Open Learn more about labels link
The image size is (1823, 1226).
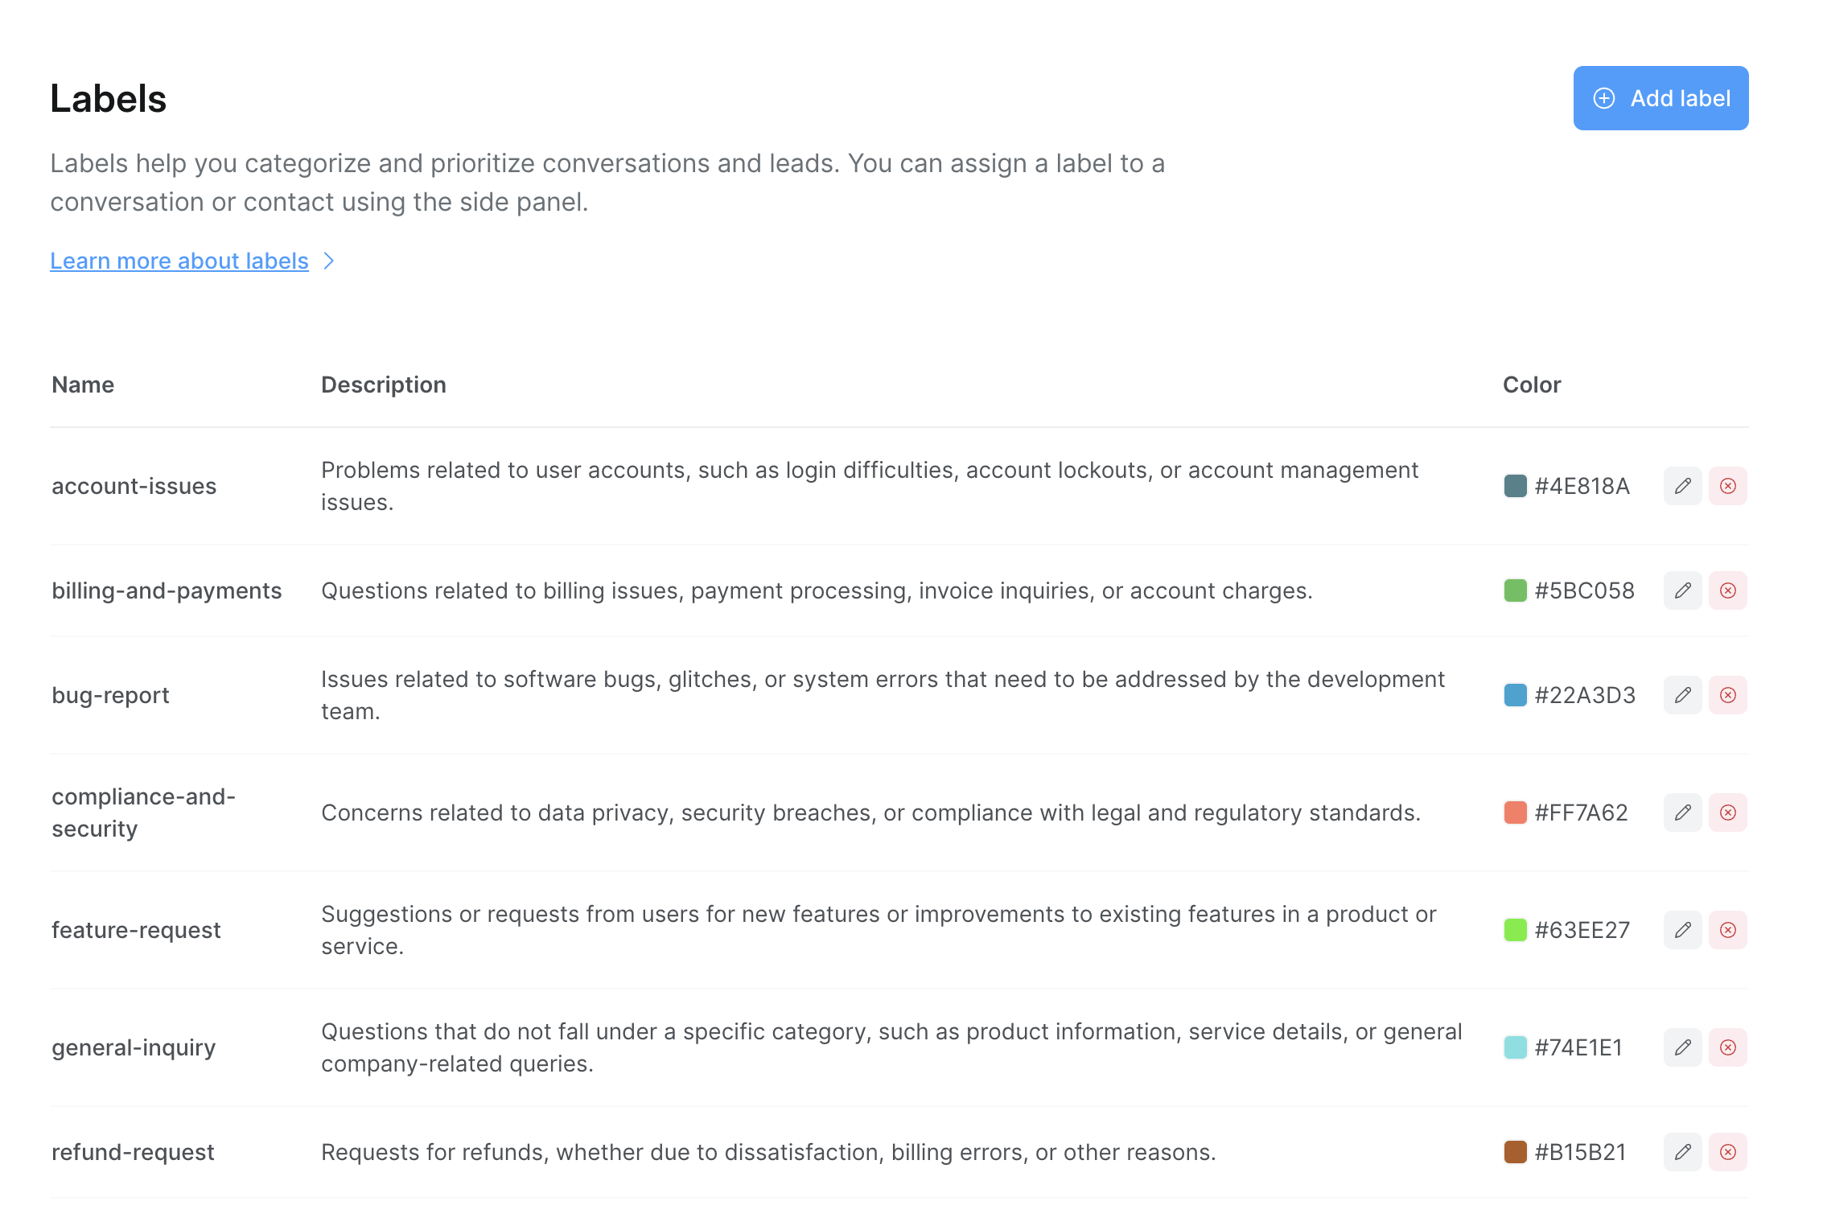[x=179, y=261]
